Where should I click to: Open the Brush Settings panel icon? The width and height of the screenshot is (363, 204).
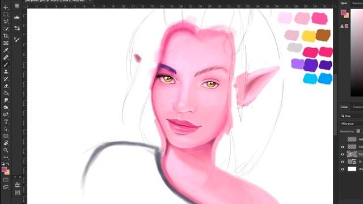17,40
